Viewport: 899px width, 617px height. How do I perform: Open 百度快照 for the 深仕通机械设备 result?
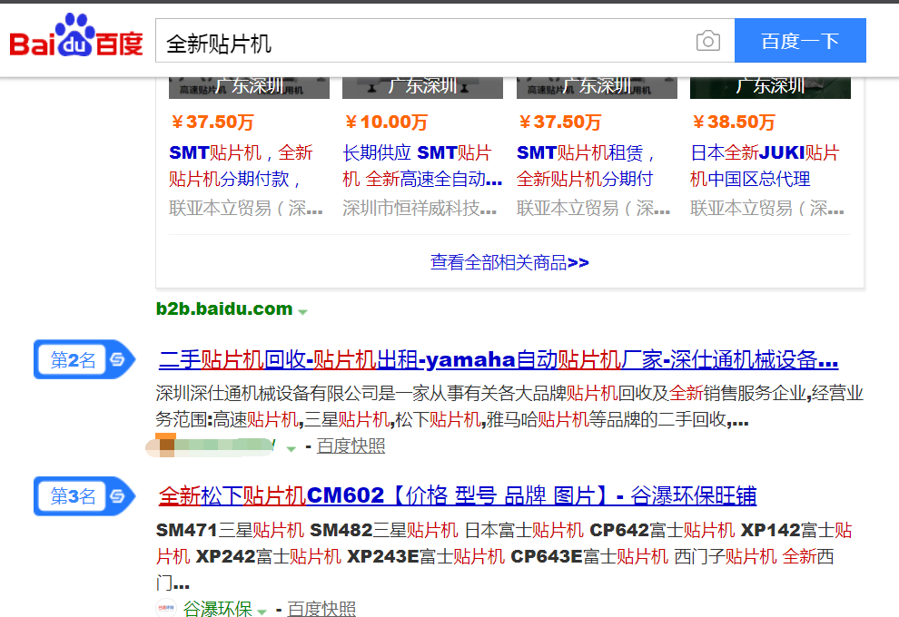coord(351,446)
